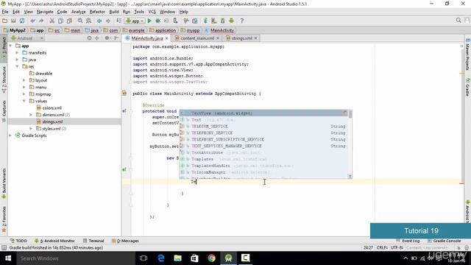Click the Save All toolbar icon
The height and width of the screenshot is (265, 471).
[x=13, y=21]
